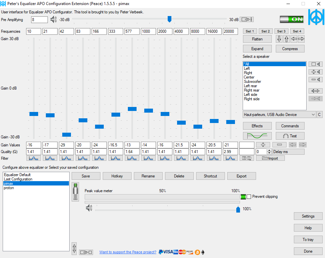Click the pre-amp options arrow icon
Image resolution: width=325 pixels, height=258 pixels.
[247, 19]
